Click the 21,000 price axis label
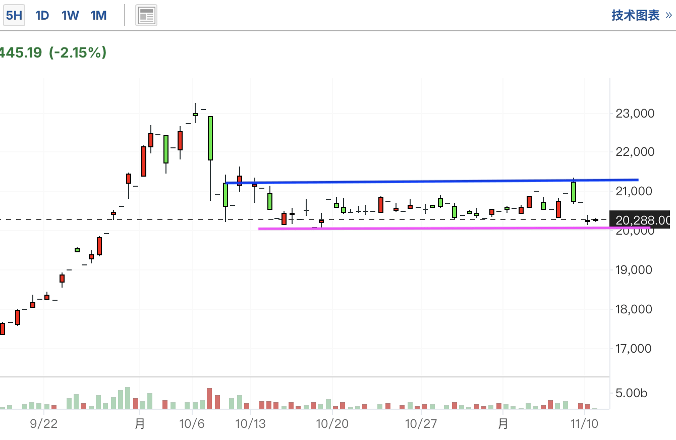This screenshot has width=676, height=440. tap(635, 191)
